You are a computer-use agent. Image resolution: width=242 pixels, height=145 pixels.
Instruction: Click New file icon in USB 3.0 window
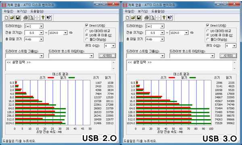(127, 18)
